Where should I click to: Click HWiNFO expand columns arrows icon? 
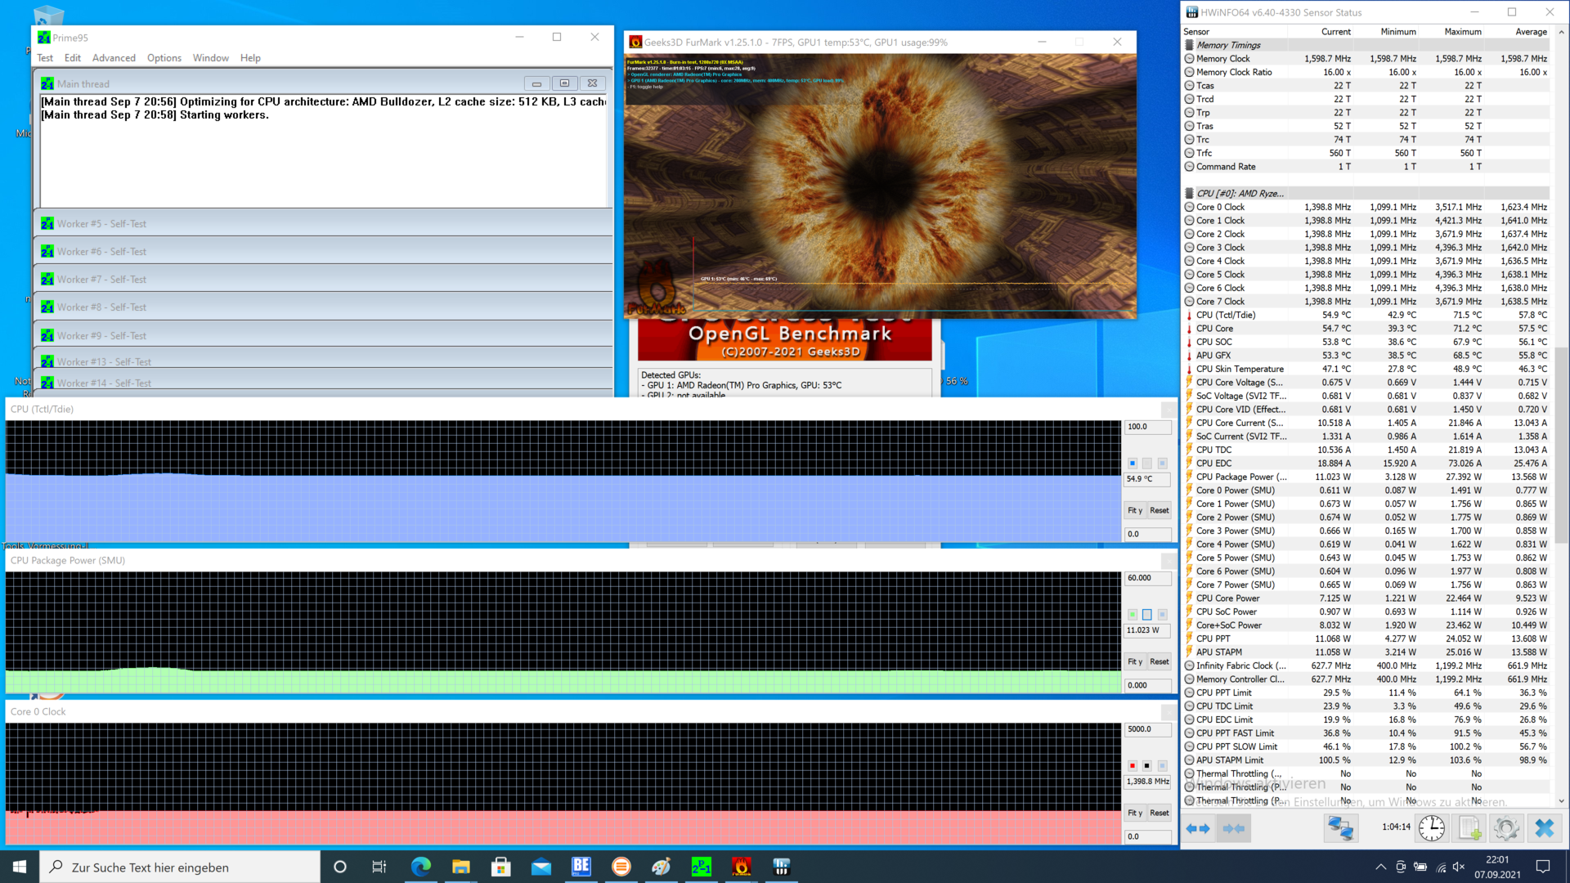pos(1198,828)
